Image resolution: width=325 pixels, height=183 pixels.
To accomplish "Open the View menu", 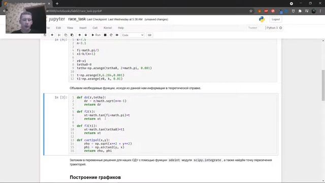I will (70, 28).
